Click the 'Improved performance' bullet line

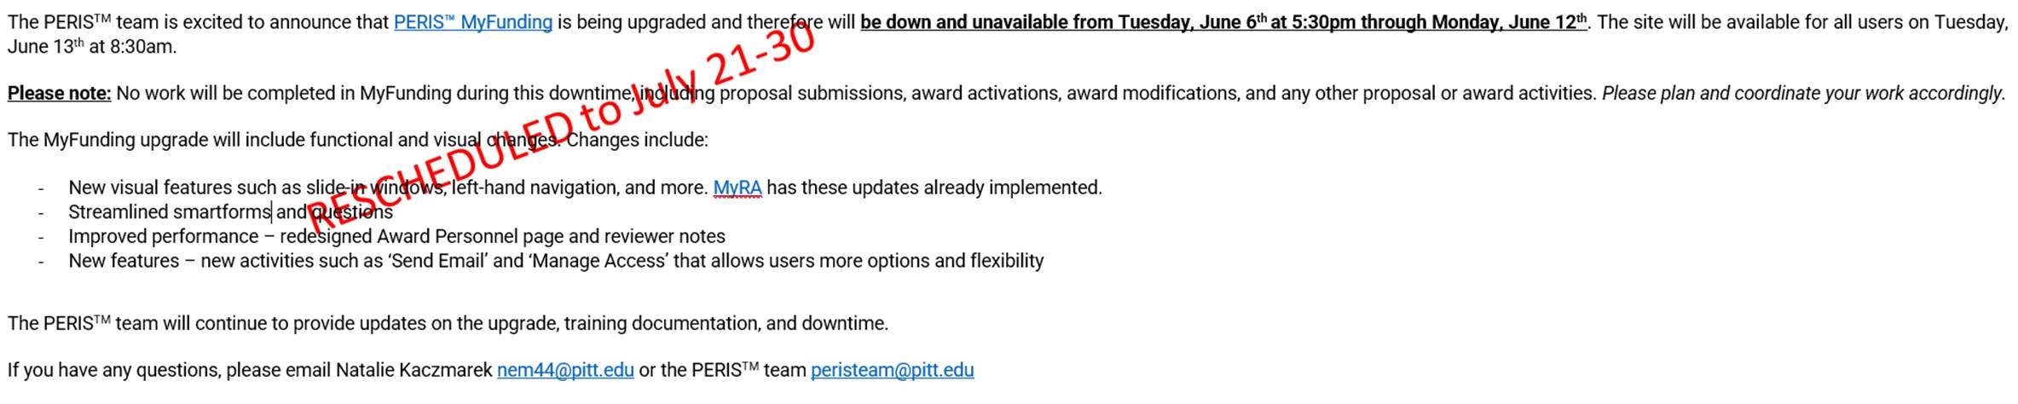[396, 236]
